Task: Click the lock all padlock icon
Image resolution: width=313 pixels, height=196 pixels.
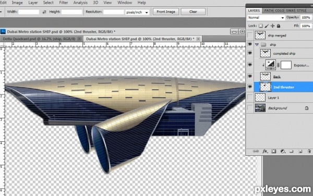Action: [x=279, y=26]
